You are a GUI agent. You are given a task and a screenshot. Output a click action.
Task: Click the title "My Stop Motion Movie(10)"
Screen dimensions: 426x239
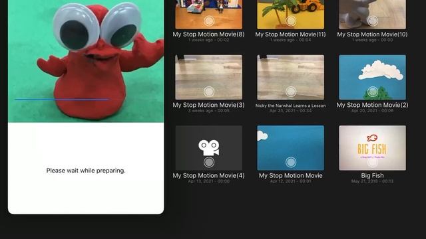click(372, 34)
